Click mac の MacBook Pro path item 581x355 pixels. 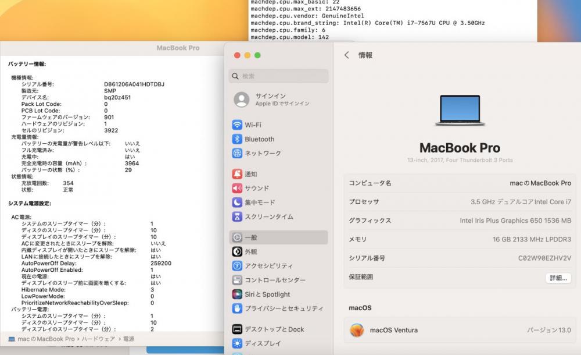coord(46,339)
